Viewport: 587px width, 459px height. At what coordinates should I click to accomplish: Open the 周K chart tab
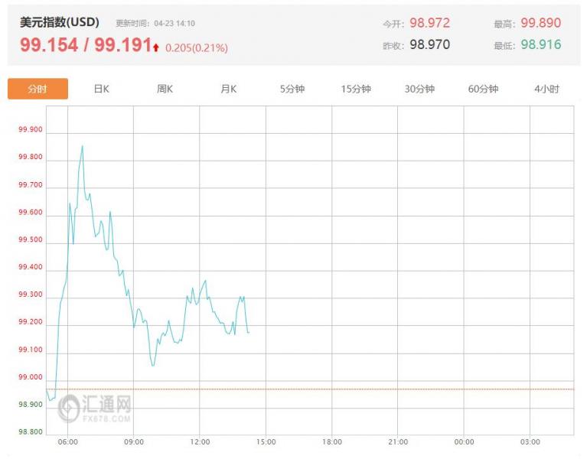(x=165, y=89)
